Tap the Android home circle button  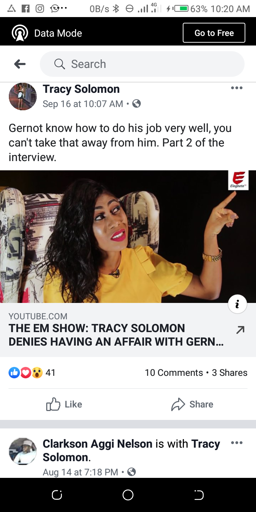(128, 495)
